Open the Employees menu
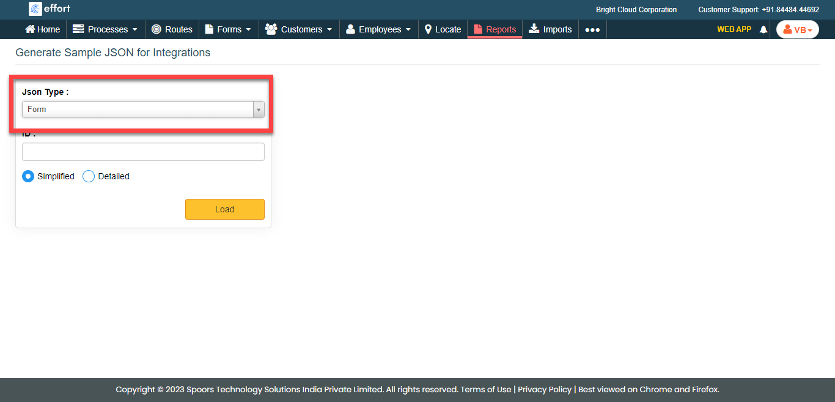The image size is (835, 402). (x=378, y=29)
